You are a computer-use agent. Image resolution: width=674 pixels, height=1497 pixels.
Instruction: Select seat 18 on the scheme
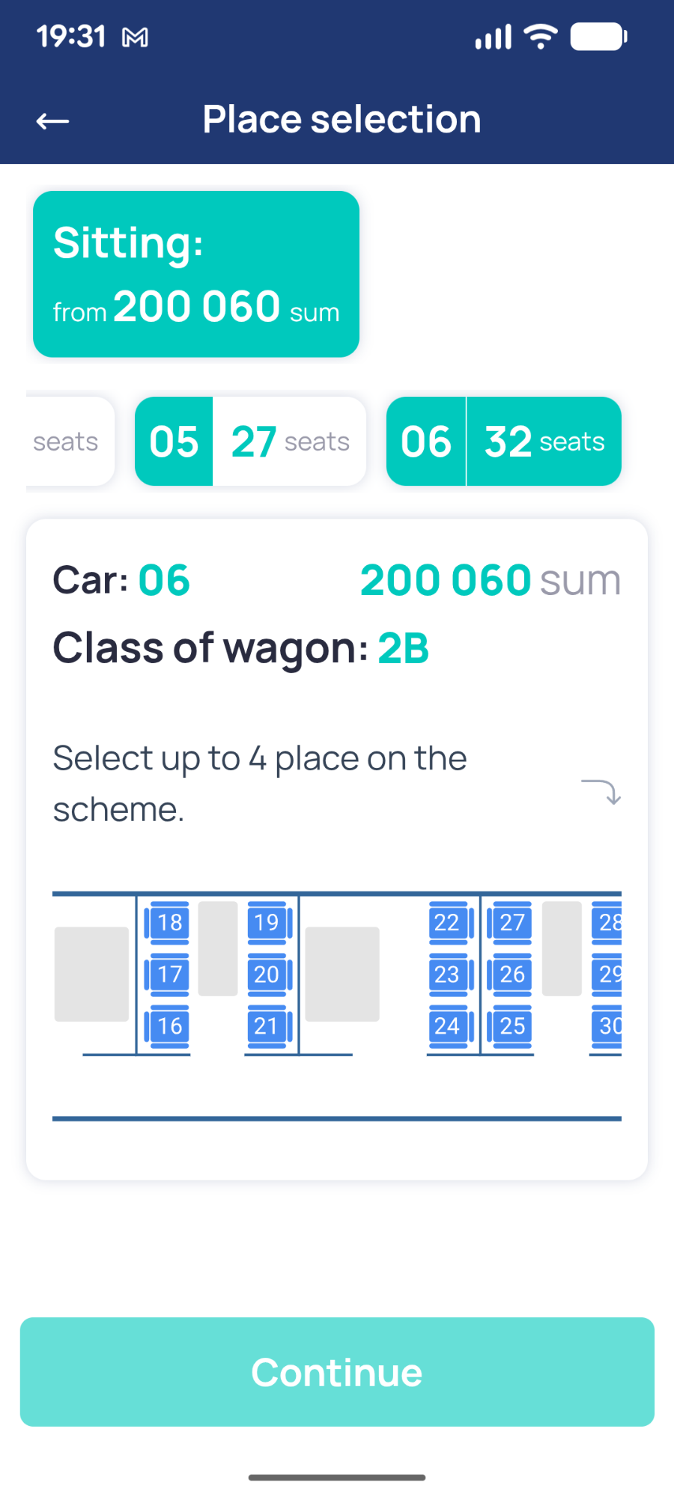pos(169,922)
